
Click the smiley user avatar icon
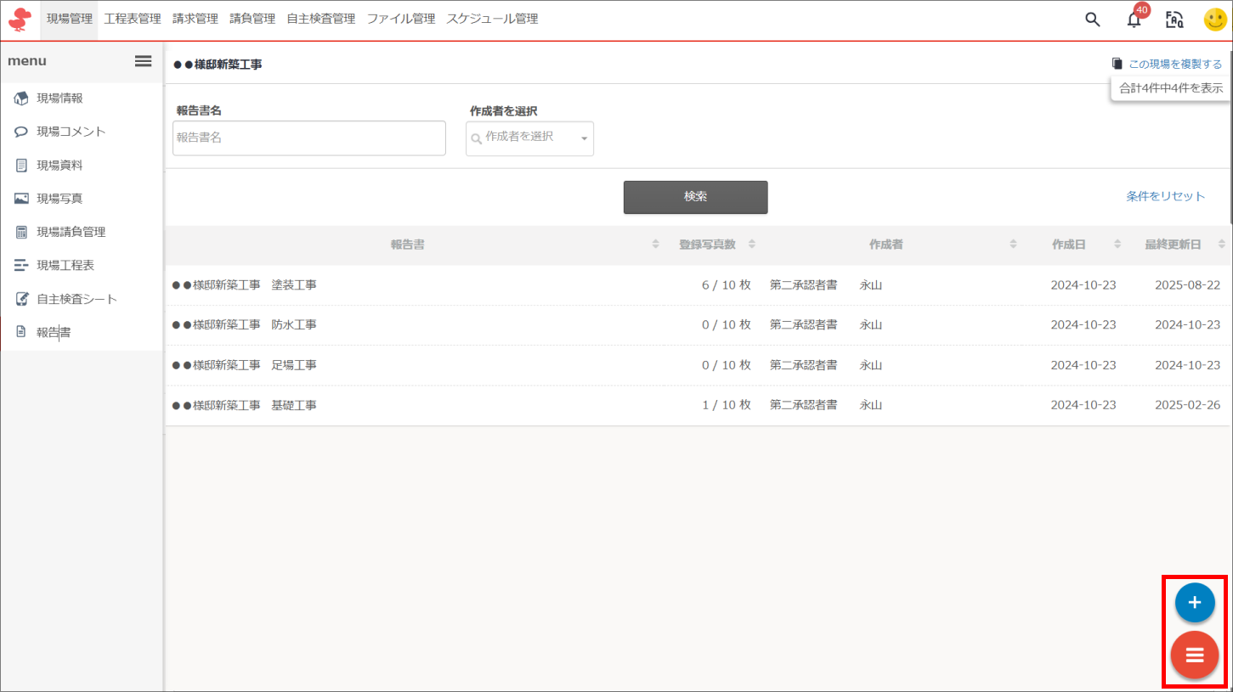tap(1215, 20)
